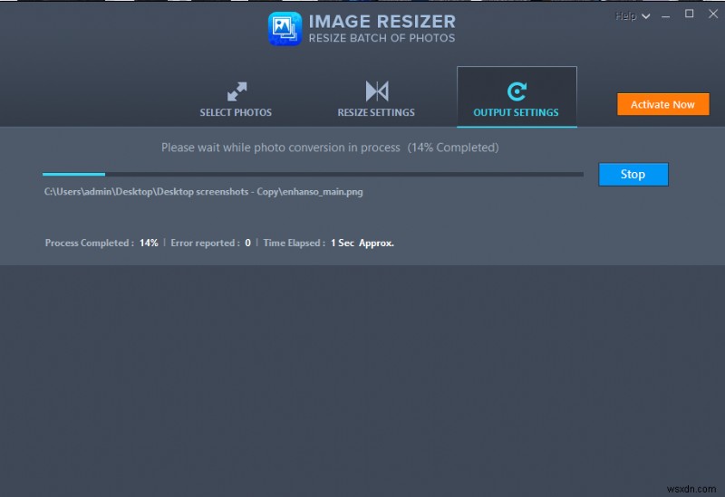Open the Select Photos tab
Screen dimensions: 725x497
[x=236, y=99]
